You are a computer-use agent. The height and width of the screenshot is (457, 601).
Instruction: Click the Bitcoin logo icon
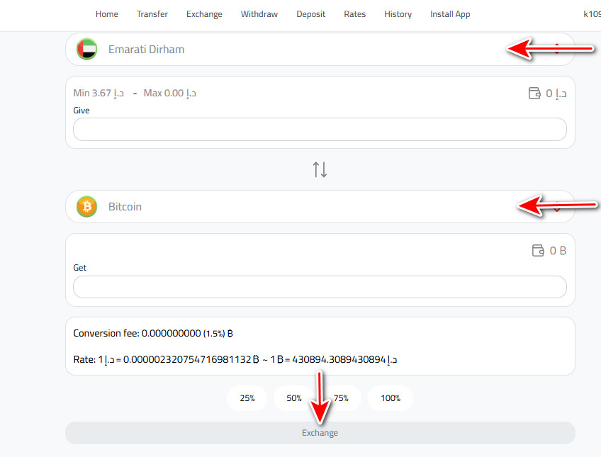pyautogui.click(x=86, y=206)
